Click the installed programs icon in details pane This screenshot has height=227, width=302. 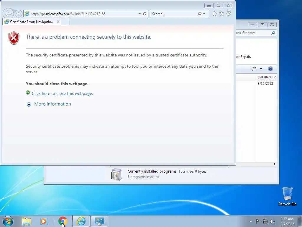tap(116, 174)
